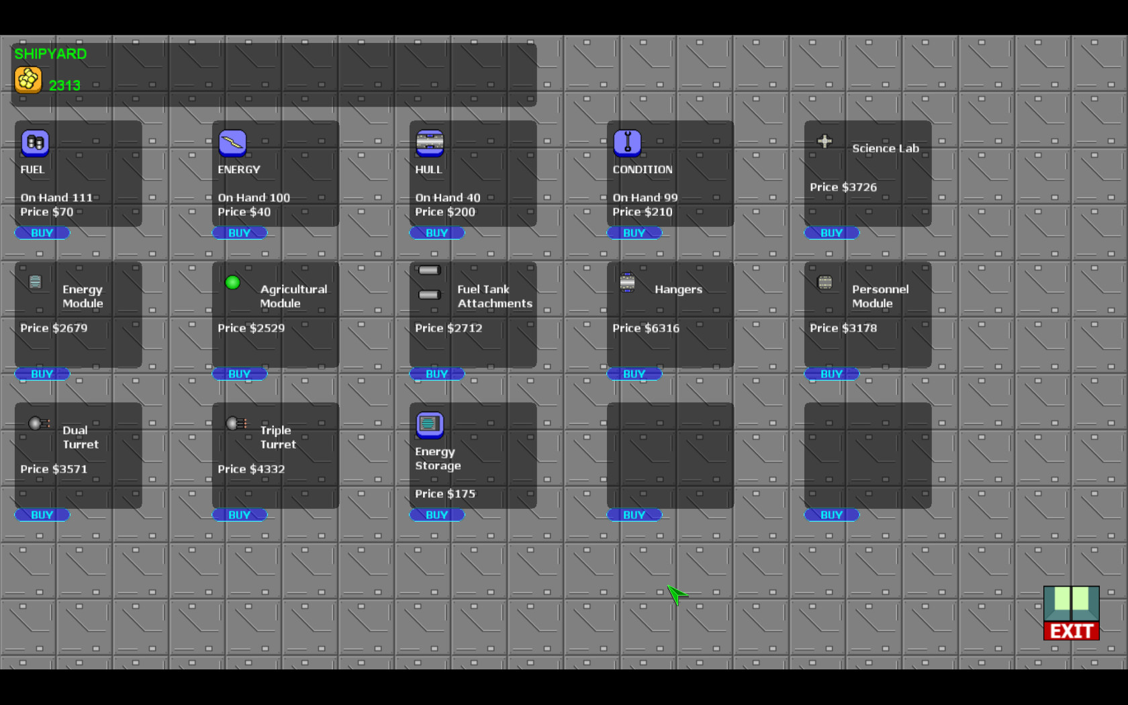This screenshot has height=705, width=1128.
Task: Click the Energy Module icon
Action: (x=36, y=282)
